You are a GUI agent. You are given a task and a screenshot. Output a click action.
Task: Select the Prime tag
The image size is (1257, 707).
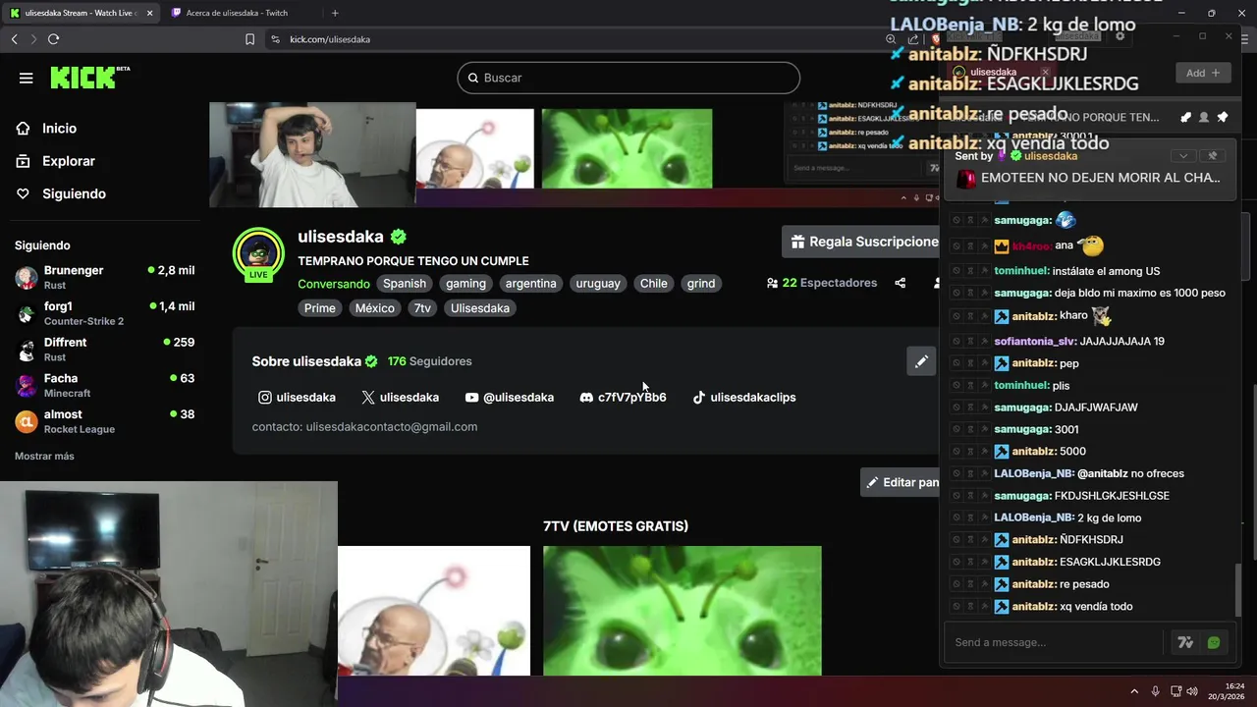click(x=319, y=308)
